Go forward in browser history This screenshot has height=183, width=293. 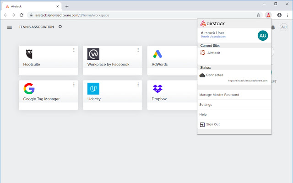[x=13, y=15]
